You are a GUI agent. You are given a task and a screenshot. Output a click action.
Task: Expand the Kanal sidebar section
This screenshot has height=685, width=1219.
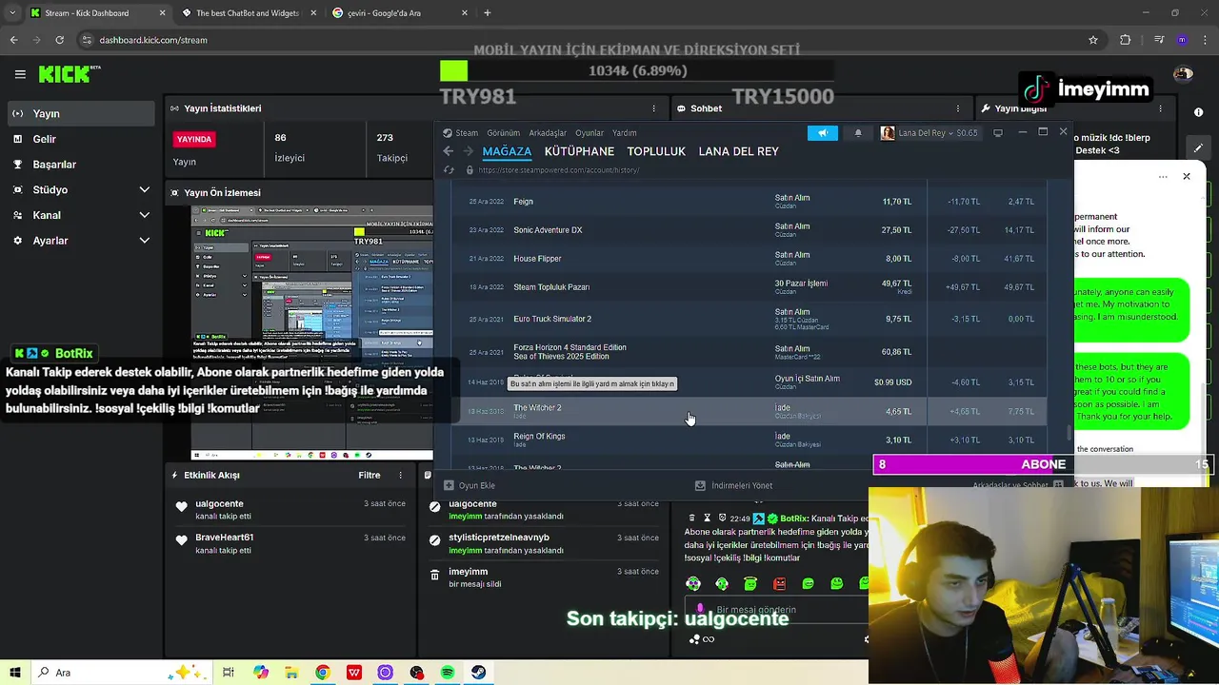tap(80, 215)
